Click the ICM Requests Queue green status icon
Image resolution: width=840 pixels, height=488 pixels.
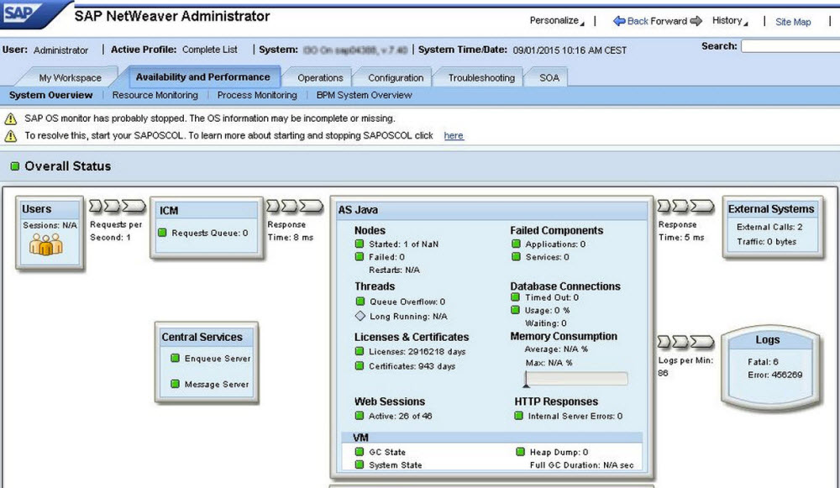(162, 233)
